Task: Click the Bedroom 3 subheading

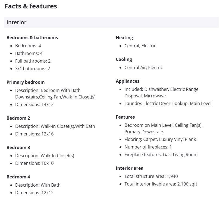Action: (18, 147)
